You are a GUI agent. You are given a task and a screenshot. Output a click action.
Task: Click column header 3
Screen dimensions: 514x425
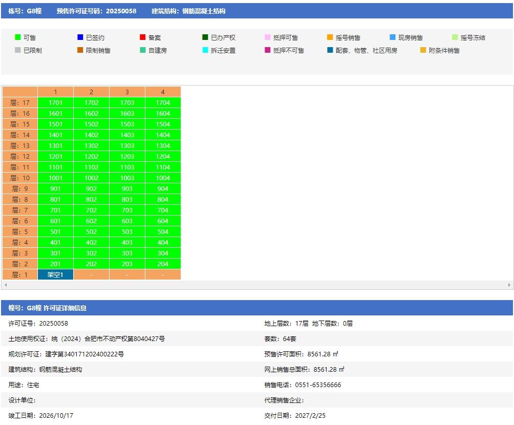127,92
